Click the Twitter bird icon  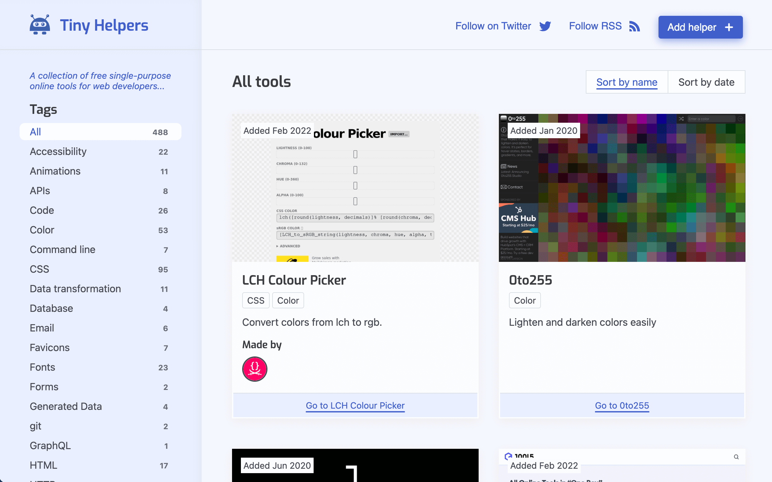pyautogui.click(x=545, y=26)
